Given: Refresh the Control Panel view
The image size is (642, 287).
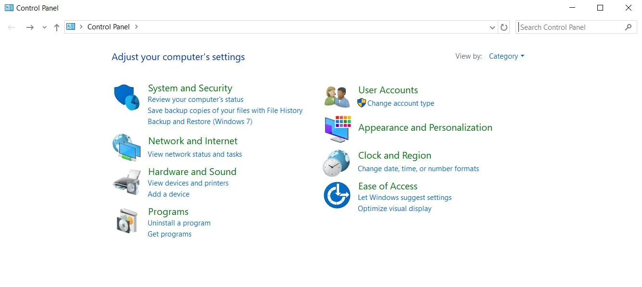Looking at the screenshot, I should [504, 27].
